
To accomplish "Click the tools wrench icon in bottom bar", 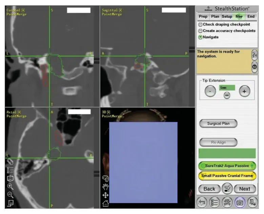I will pos(227,202).
